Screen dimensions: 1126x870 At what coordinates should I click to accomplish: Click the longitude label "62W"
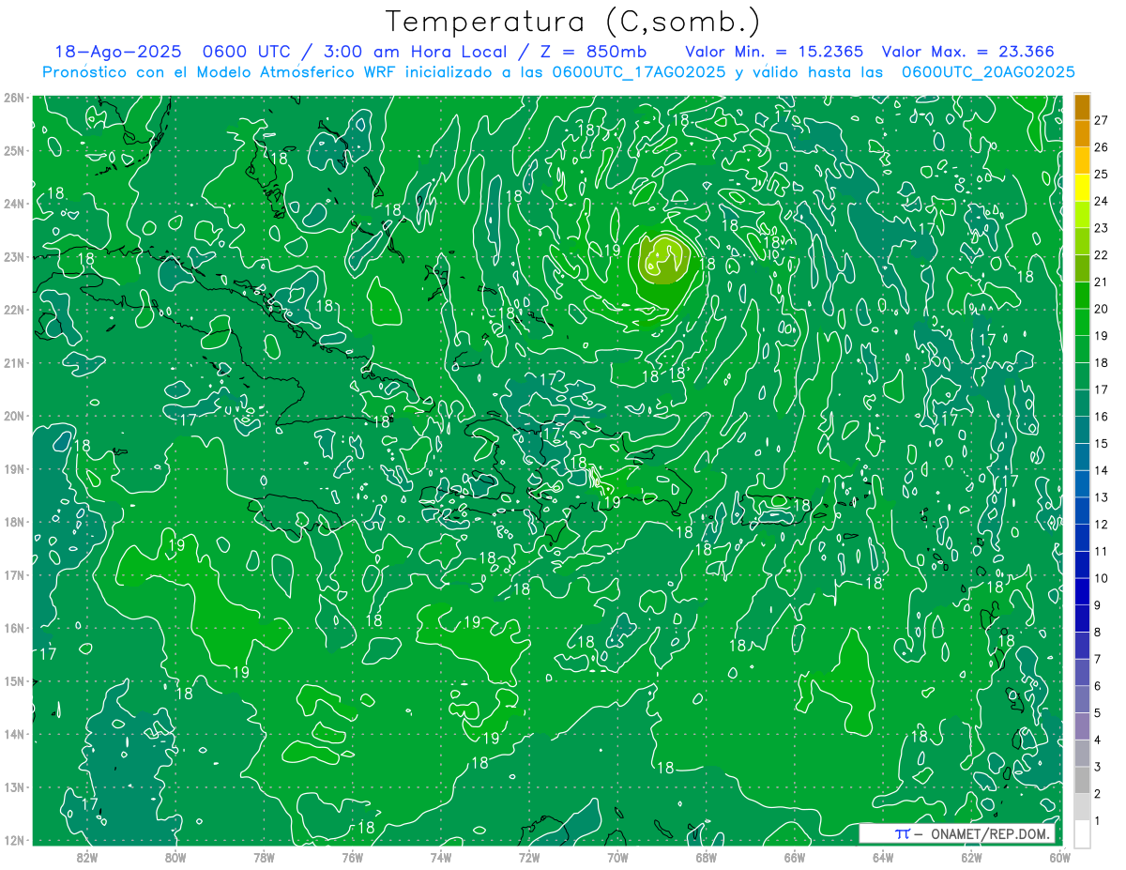tap(971, 857)
